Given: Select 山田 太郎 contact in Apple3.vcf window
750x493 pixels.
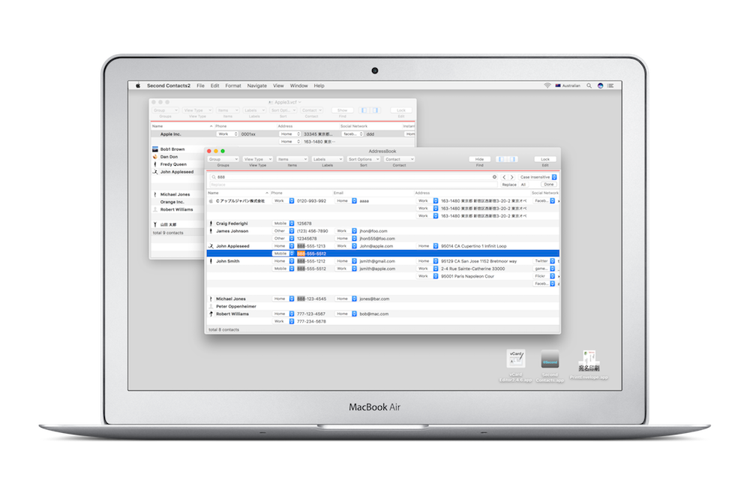Looking at the screenshot, I should click(168, 224).
